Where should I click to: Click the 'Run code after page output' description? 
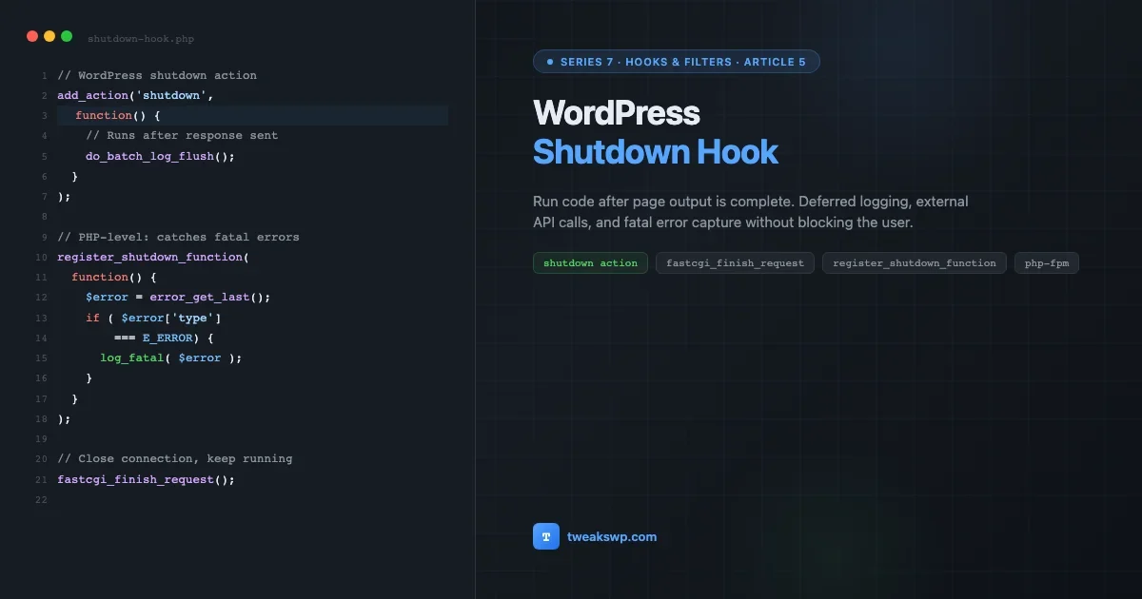[751, 212]
